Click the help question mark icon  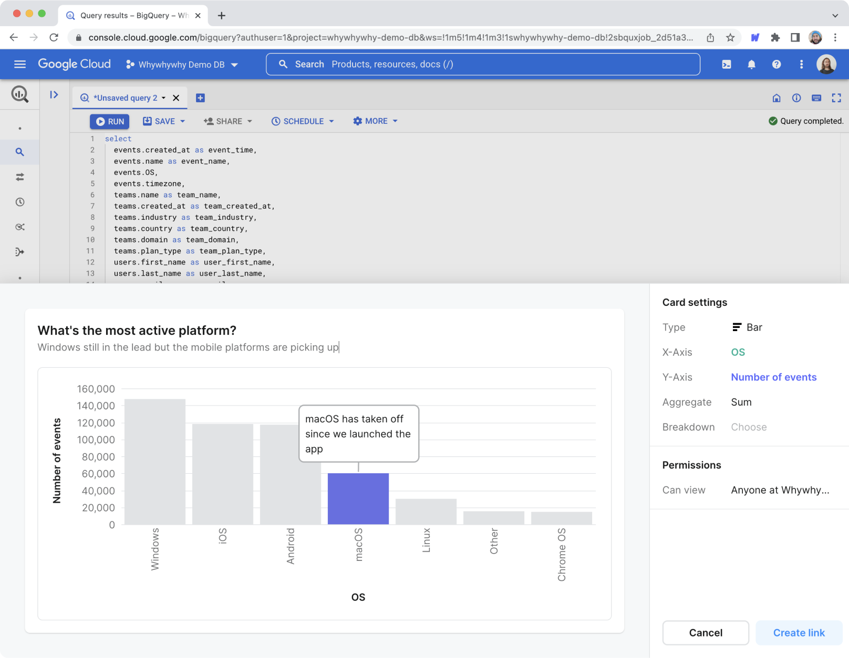tap(776, 65)
